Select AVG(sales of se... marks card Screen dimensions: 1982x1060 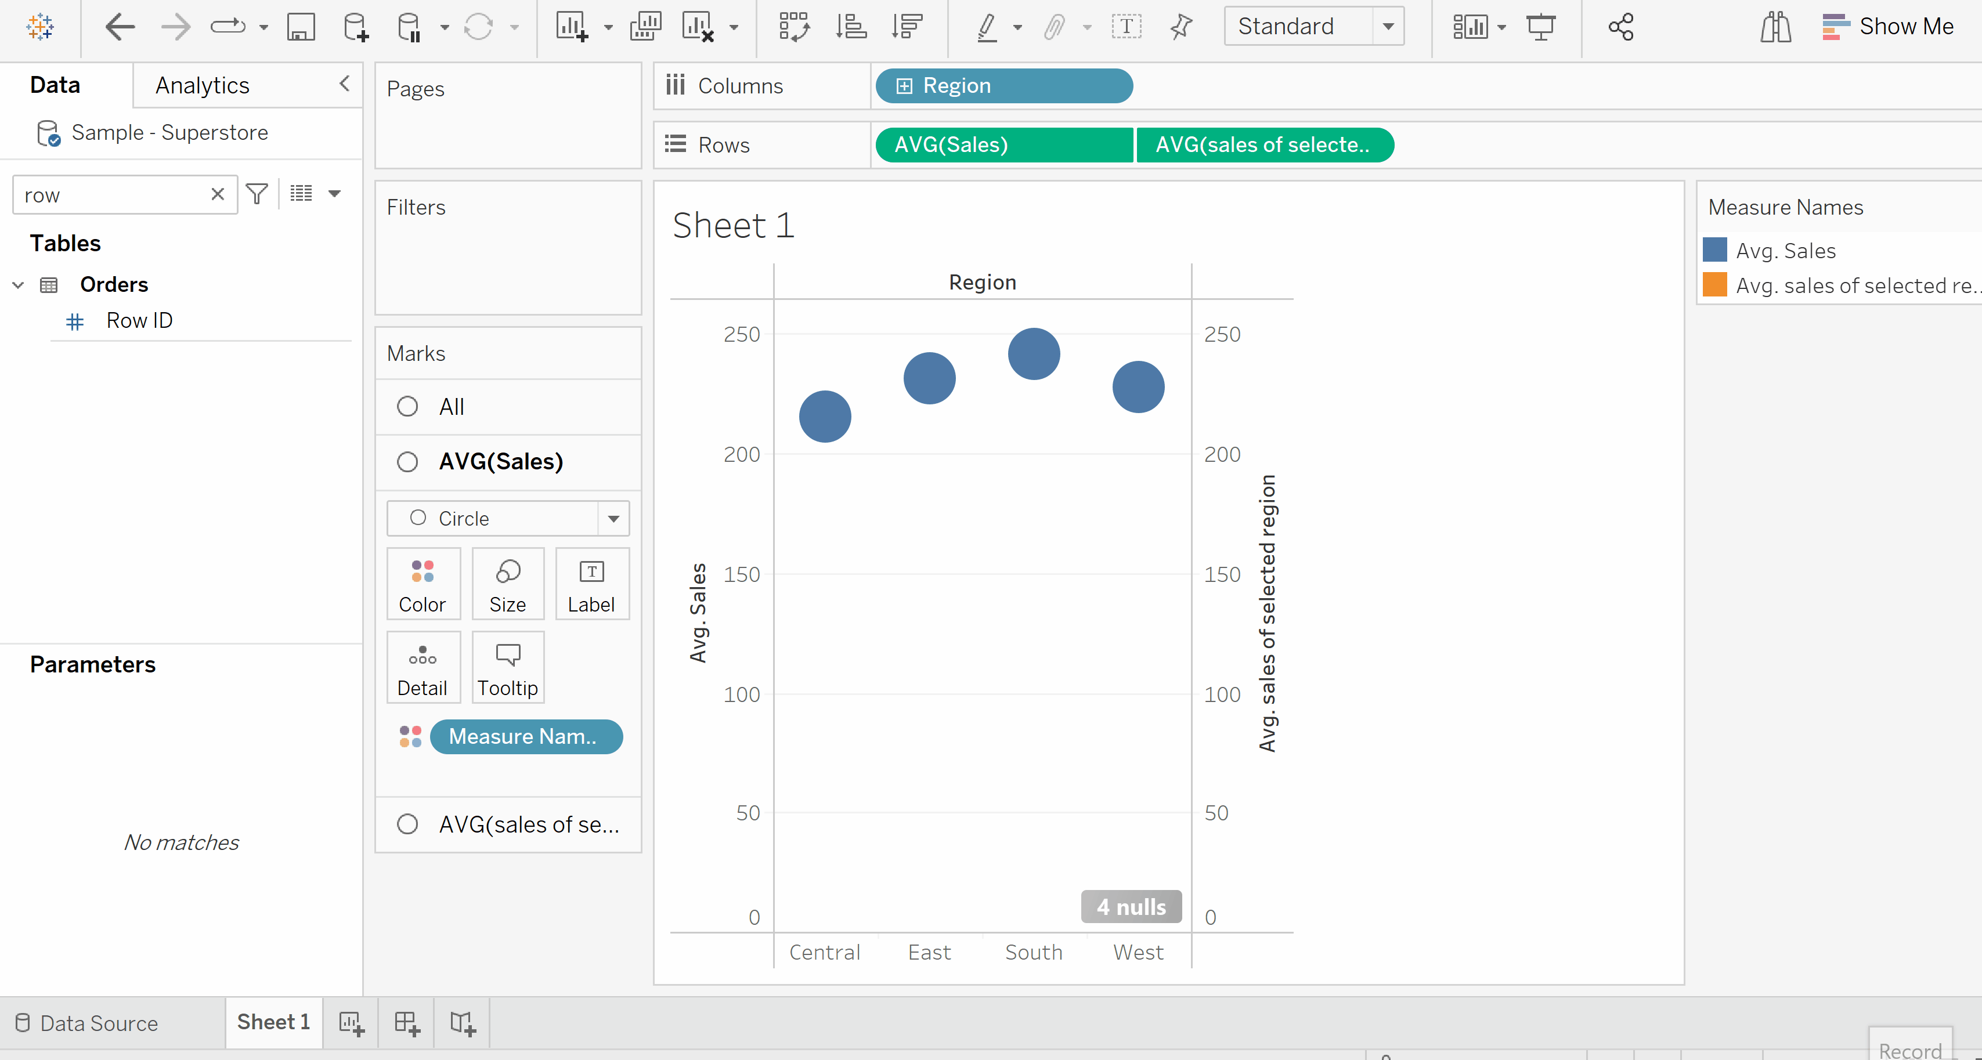point(528,824)
